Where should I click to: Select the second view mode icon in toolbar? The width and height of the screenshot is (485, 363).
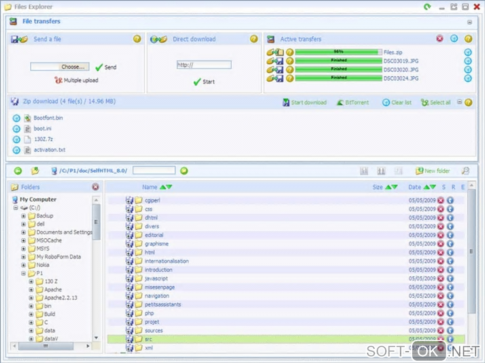[x=381, y=171]
